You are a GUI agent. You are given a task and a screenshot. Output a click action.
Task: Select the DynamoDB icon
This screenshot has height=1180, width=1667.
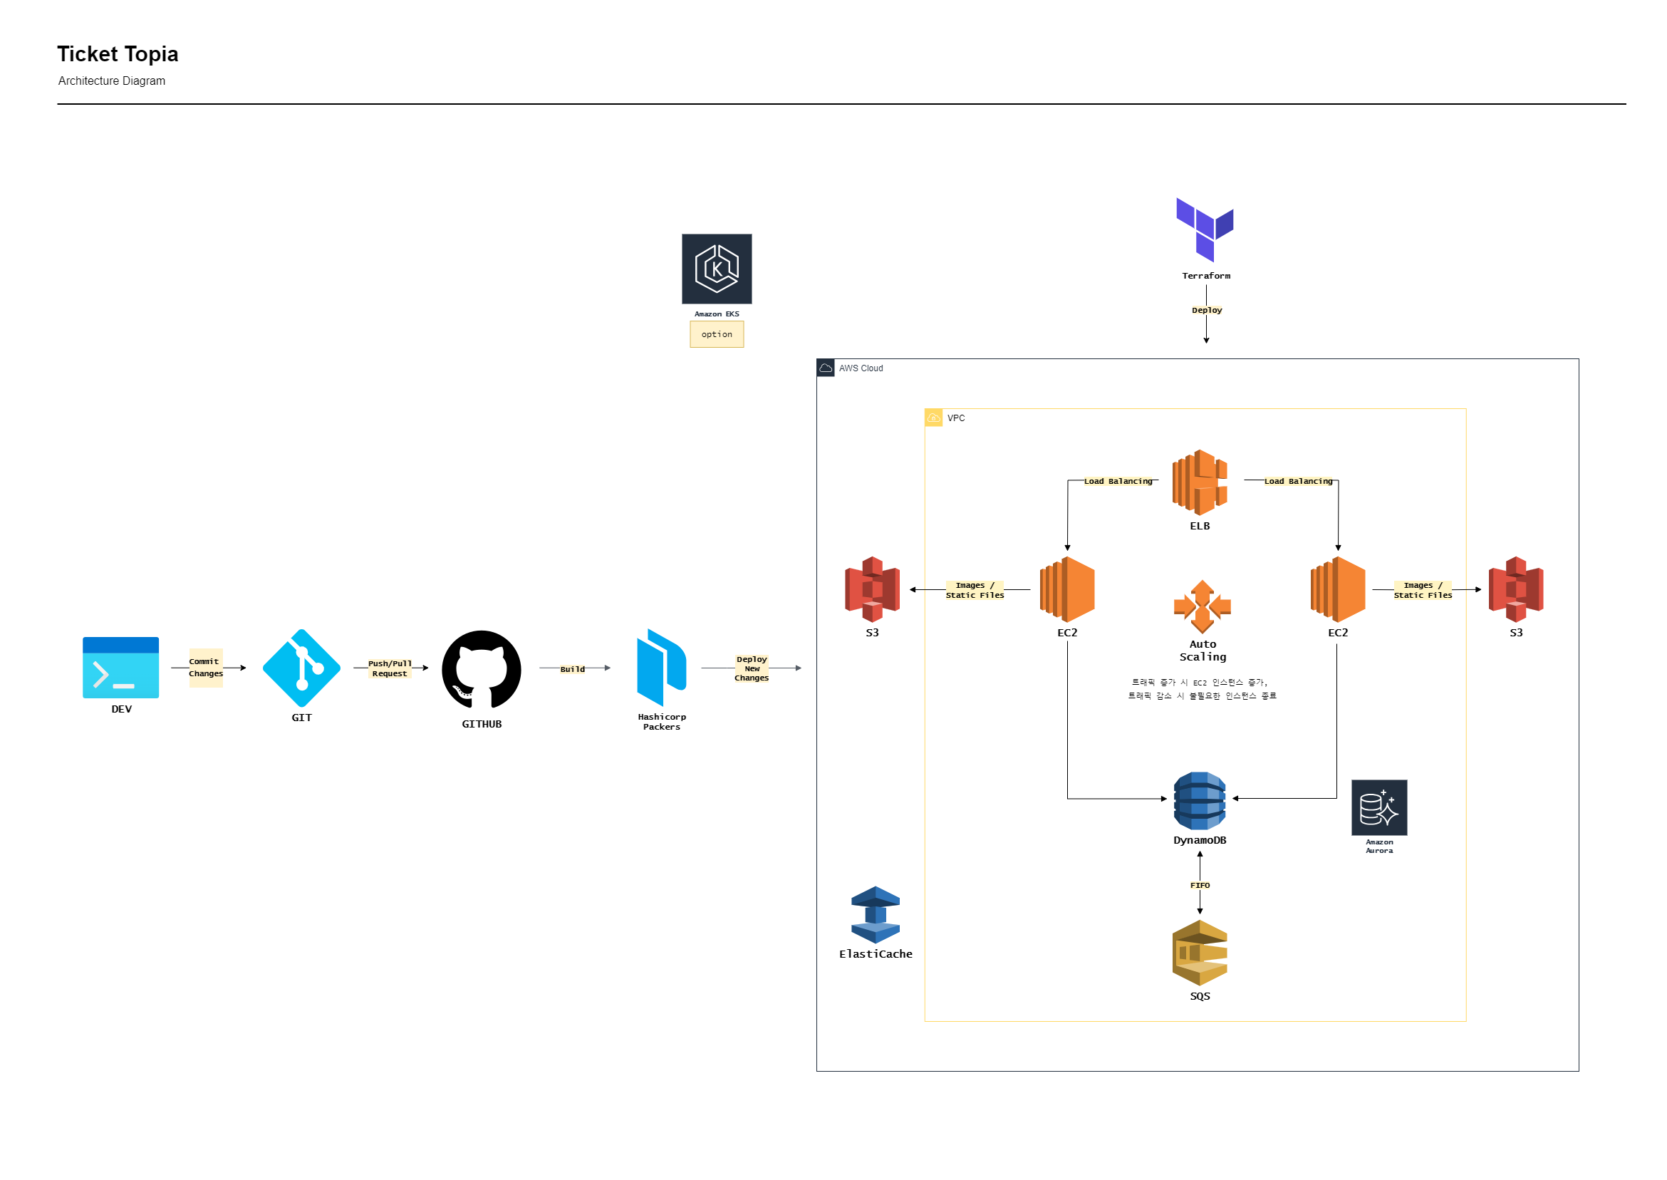[1199, 800]
